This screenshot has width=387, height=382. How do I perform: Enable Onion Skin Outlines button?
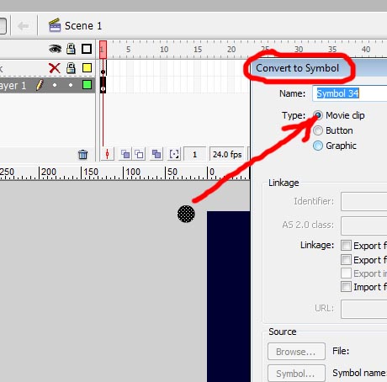tap(139, 154)
